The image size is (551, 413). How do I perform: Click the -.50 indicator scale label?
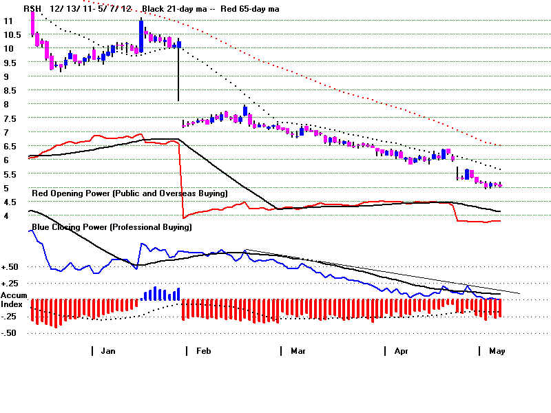pos(10,333)
